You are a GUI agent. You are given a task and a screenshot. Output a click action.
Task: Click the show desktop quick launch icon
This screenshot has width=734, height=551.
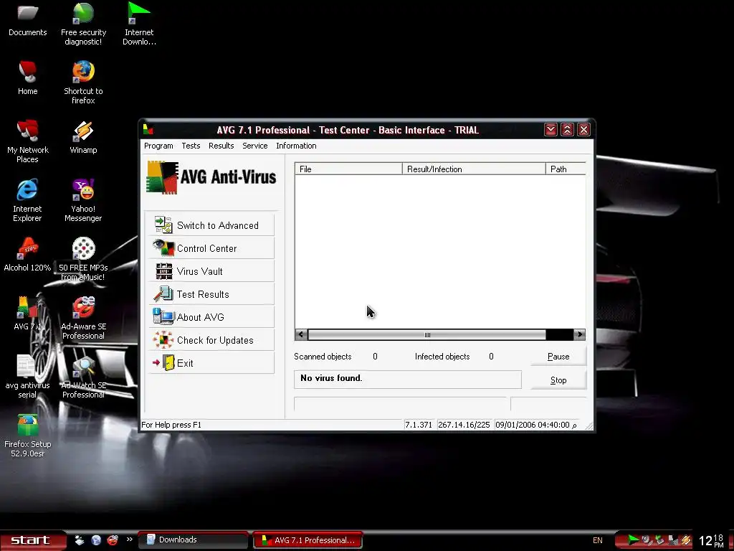tap(80, 540)
